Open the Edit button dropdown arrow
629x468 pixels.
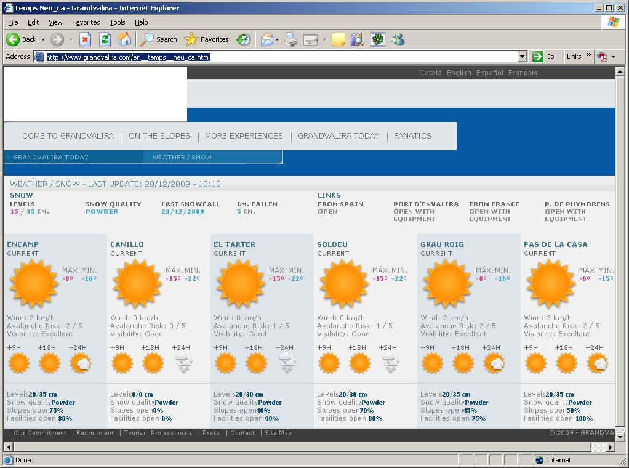point(324,39)
